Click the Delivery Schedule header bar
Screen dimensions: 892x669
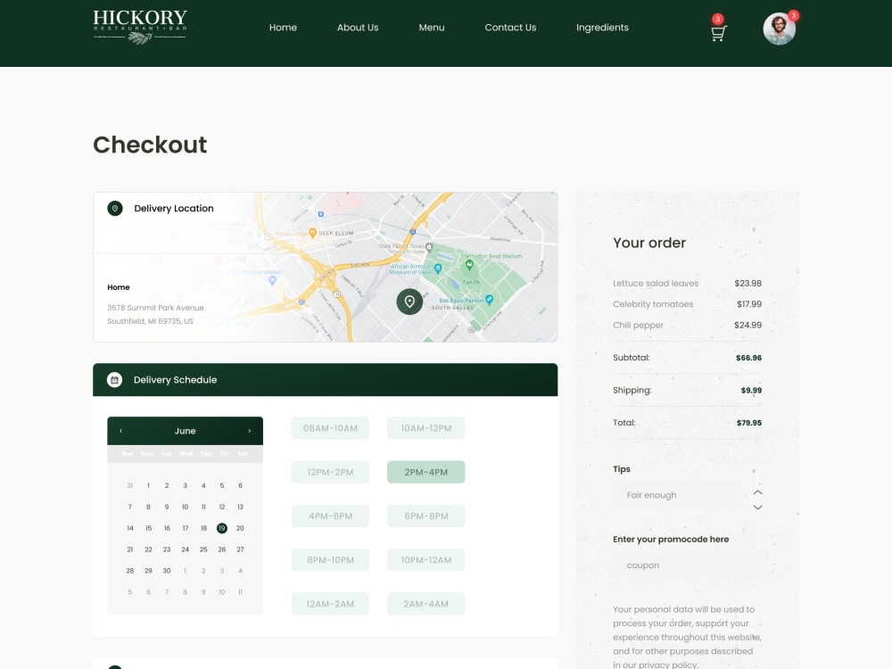click(326, 379)
